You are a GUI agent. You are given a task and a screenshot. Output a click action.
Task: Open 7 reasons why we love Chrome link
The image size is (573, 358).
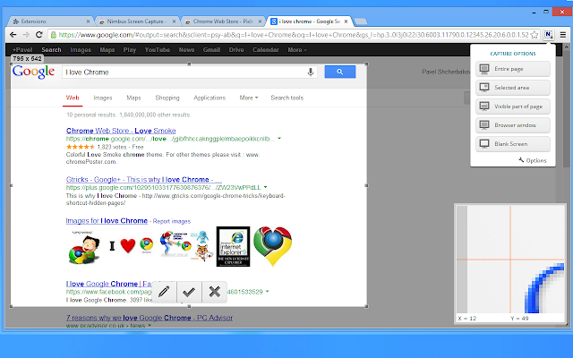(x=150, y=318)
